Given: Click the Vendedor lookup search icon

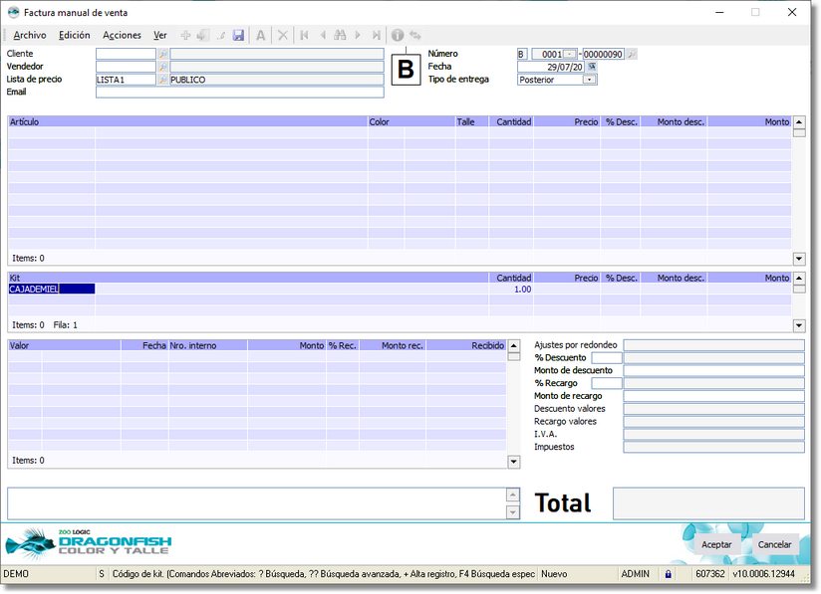Looking at the screenshot, I should [x=163, y=67].
